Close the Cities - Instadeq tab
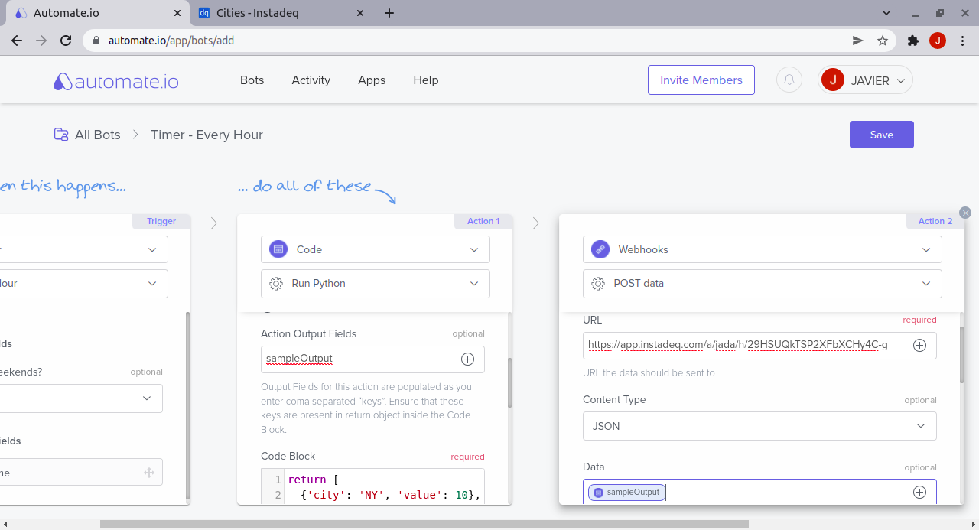This screenshot has height=530, width=979. pos(360,13)
